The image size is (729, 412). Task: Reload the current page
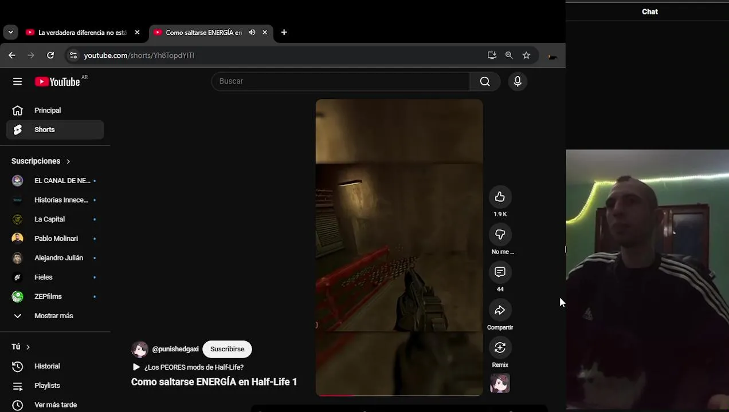point(50,55)
